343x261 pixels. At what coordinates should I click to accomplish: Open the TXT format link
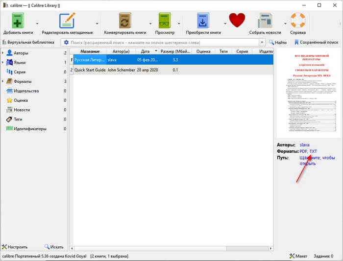click(313, 151)
